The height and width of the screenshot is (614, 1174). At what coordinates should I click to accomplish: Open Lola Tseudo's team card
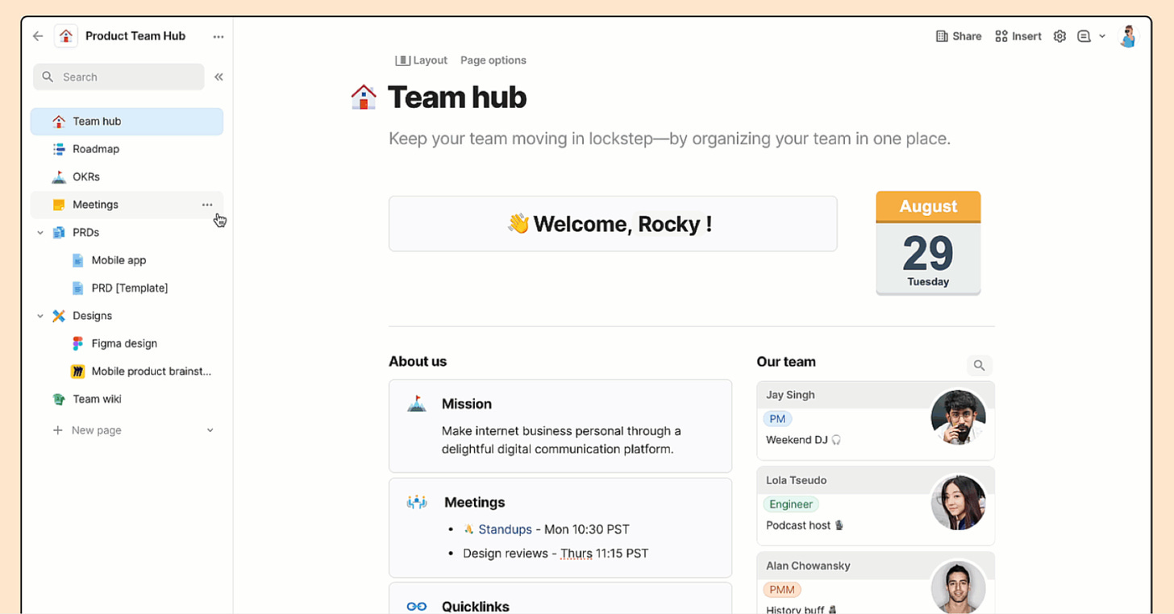[x=876, y=506]
